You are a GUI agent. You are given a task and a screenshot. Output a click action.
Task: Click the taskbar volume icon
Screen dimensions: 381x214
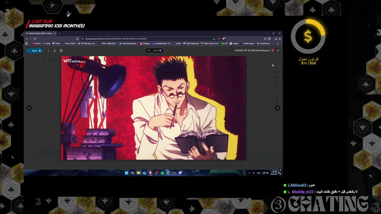tap(267, 173)
